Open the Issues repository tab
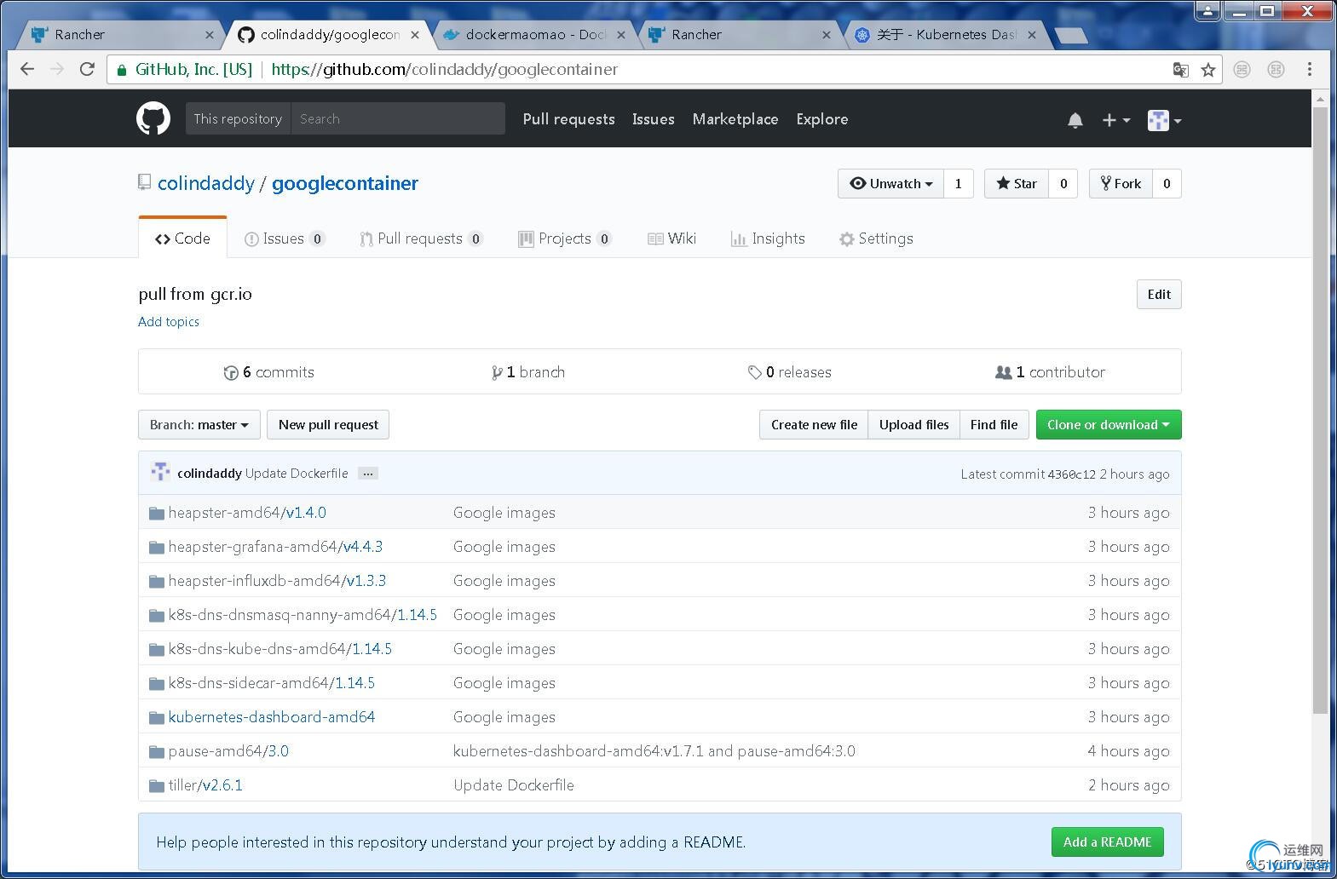This screenshot has width=1337, height=879. point(285,238)
